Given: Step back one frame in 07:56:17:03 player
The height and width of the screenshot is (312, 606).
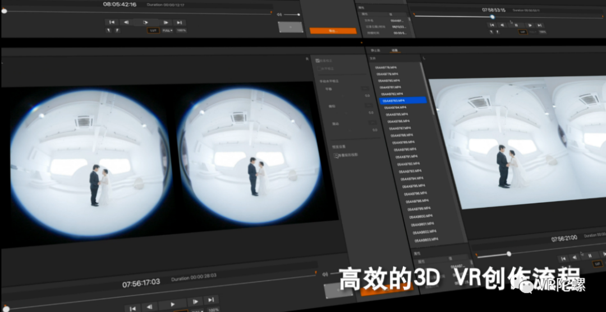Looking at the screenshot, I should [x=150, y=307].
